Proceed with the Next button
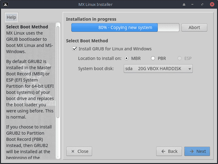Screen dimensions: 218x164 point(197,151)
